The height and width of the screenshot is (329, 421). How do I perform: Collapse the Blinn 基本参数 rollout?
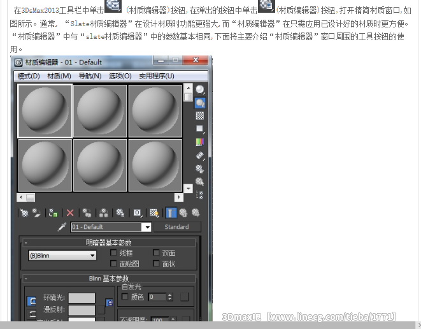click(109, 279)
